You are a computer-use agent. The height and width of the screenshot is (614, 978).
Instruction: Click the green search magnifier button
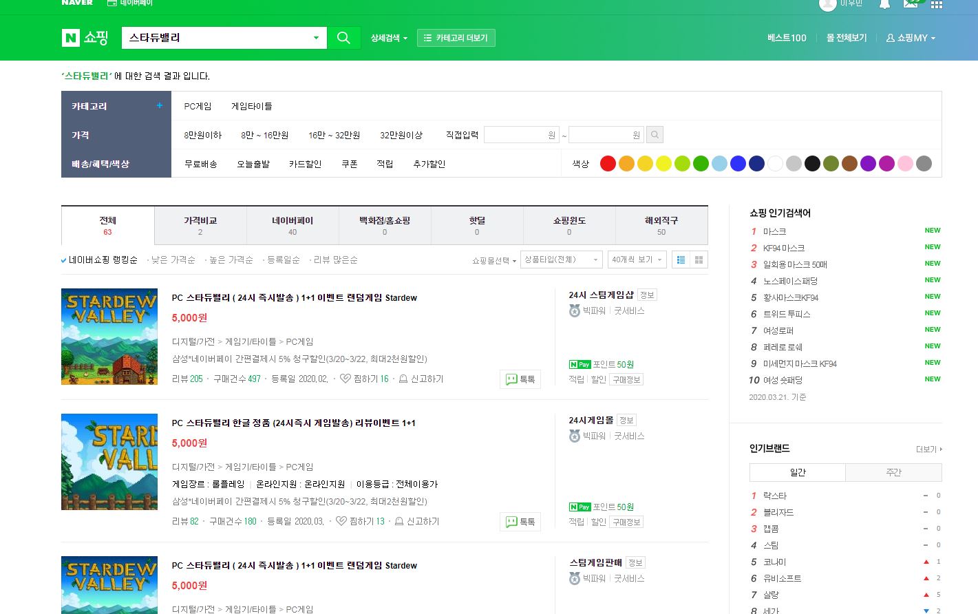tap(343, 38)
